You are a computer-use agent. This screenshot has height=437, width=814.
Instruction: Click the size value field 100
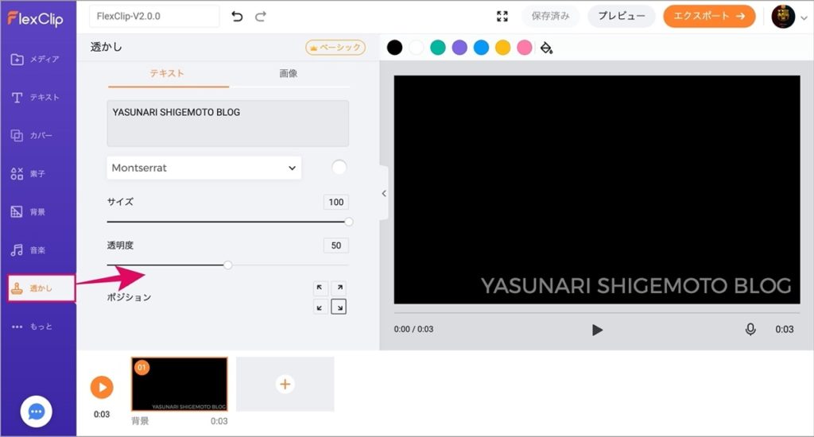pos(336,202)
